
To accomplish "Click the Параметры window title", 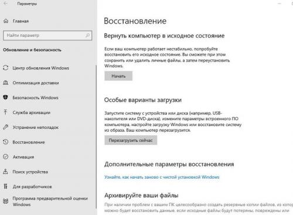I will 27,4.
